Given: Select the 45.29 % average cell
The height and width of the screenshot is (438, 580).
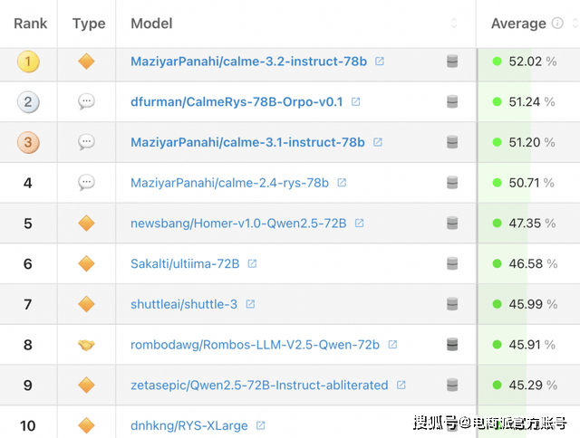Looking at the screenshot, I should coord(528,386).
